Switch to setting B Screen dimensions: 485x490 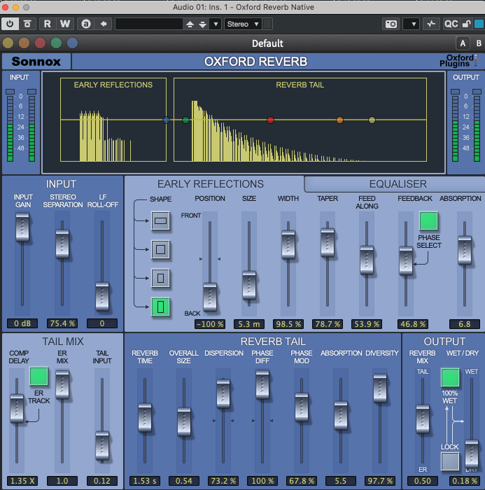(479, 43)
